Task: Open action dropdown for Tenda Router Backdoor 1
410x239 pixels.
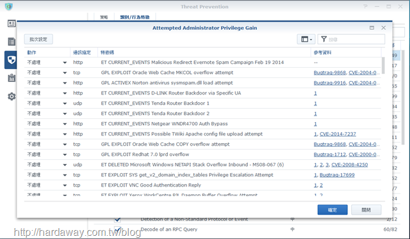Action: (65, 104)
